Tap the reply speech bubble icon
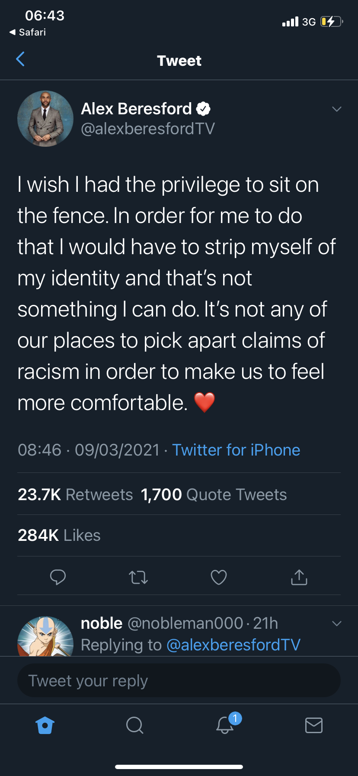 pyautogui.click(x=58, y=577)
